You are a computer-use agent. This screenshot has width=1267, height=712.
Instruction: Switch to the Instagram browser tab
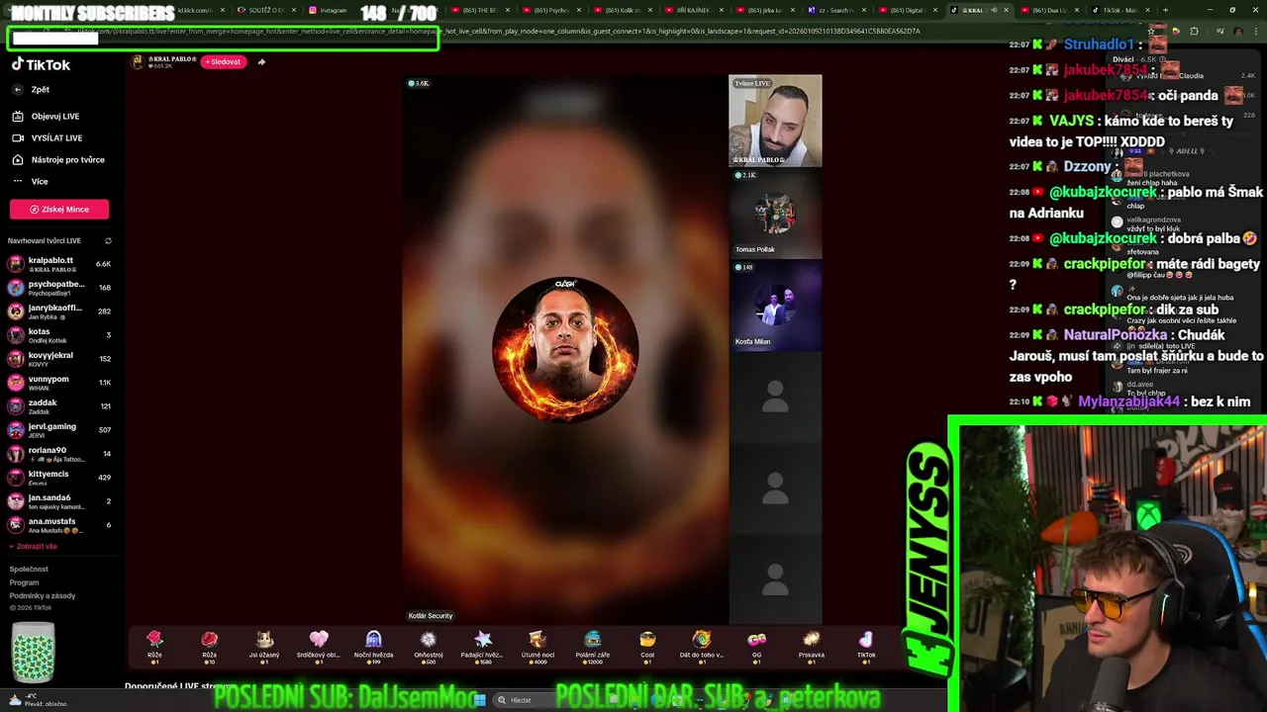[x=332, y=10]
